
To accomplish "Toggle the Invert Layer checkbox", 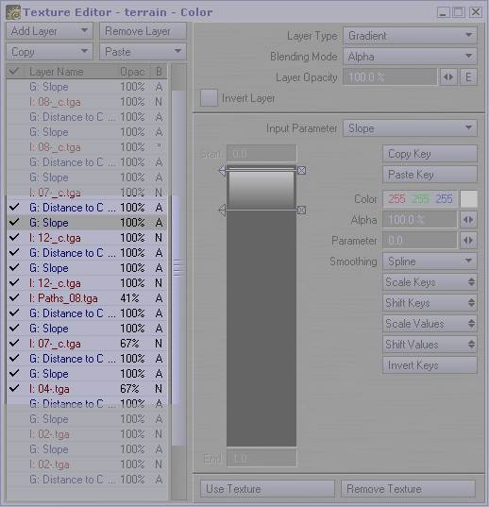I will 209,98.
